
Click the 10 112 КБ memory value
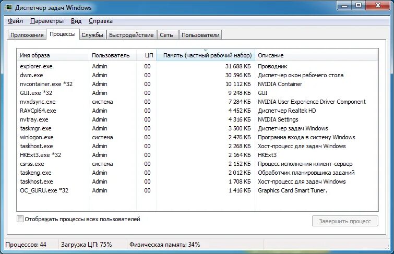point(238,84)
